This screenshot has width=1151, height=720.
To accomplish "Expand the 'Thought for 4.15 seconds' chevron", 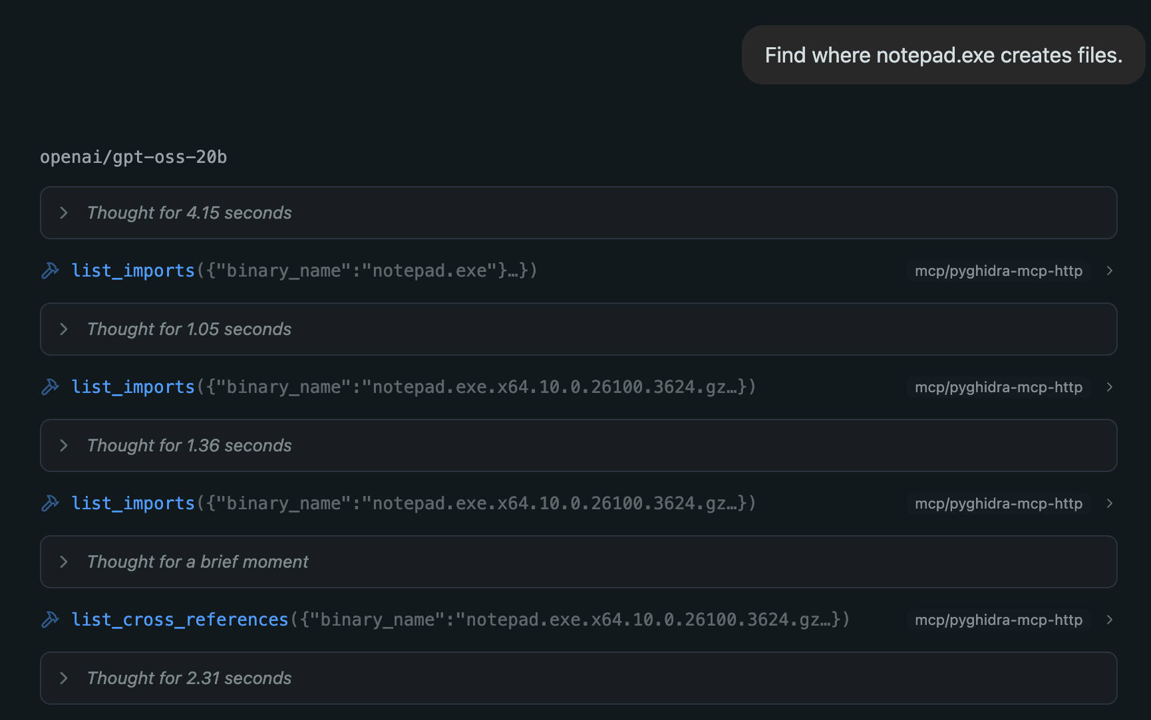I will [64, 213].
